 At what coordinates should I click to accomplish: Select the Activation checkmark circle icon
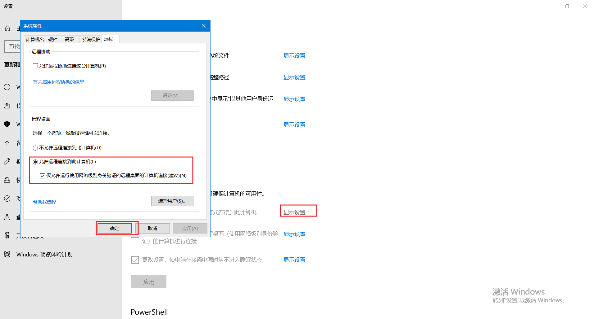(7, 199)
